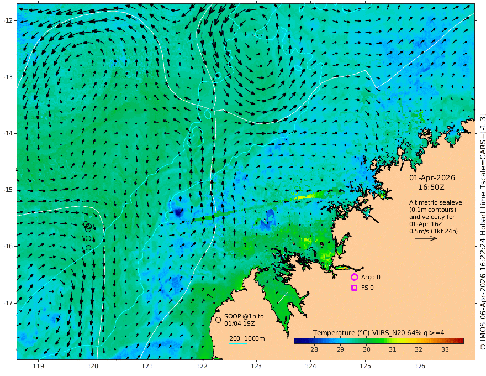The width and height of the screenshot is (486, 376).
Task: Click the 01-Apr-2026 date label
Action: pos(432,178)
